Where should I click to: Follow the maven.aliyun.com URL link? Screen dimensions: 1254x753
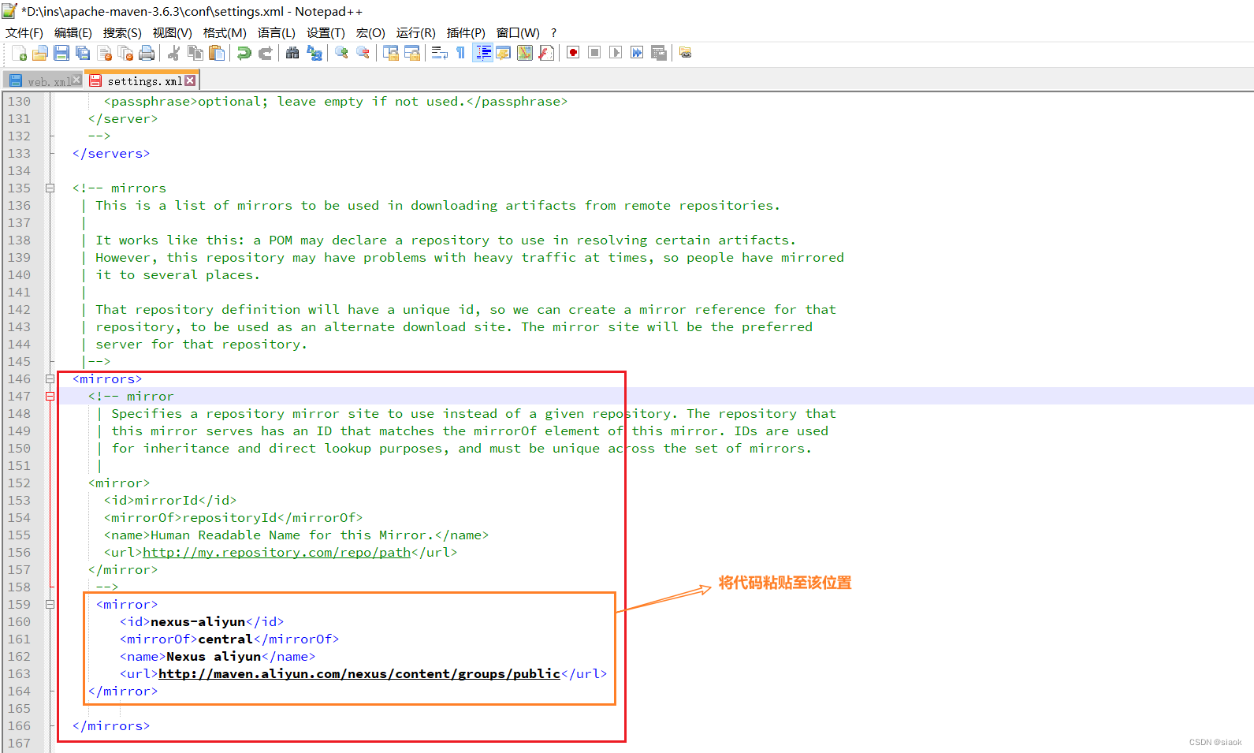click(359, 674)
